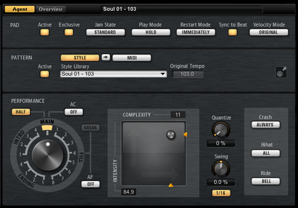Click the orange triangle below XY pad
298x208 pixels.
tap(171, 185)
